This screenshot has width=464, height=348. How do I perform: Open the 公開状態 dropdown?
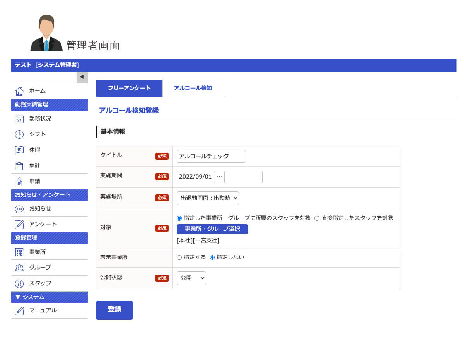191,278
